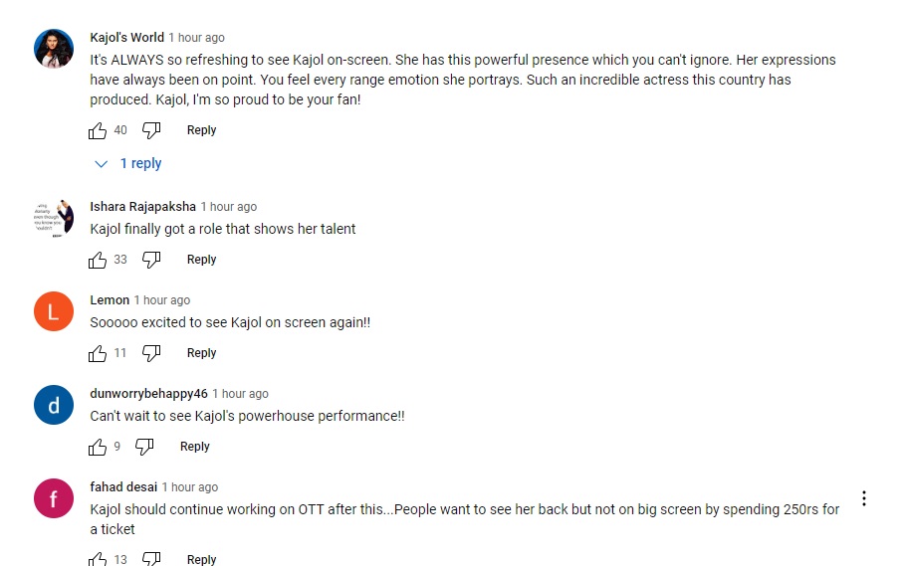The image size is (905, 566).
Task: Open Kajol's World channel name link
Action: point(127,38)
